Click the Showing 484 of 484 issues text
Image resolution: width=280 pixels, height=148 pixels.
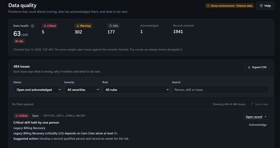[229, 104]
